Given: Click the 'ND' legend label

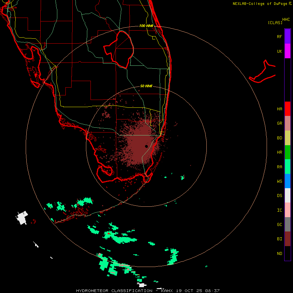Looking at the screenshot, I should pos(279,254).
